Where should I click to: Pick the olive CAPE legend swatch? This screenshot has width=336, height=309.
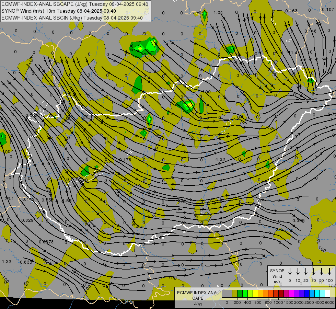(235, 294)
